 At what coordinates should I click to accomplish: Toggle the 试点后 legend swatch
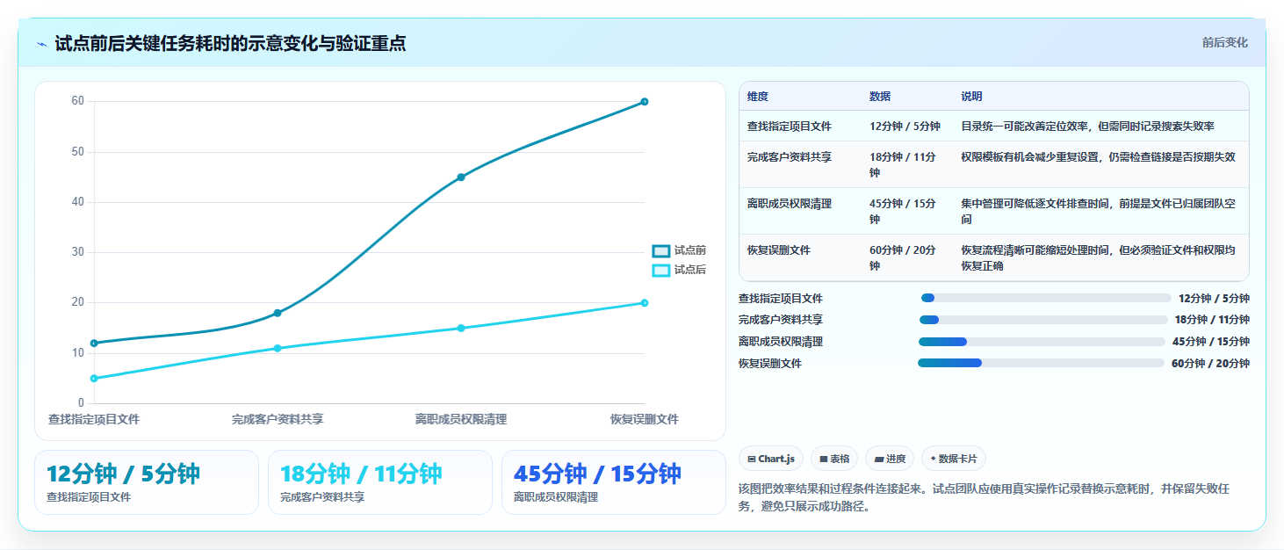coord(661,271)
